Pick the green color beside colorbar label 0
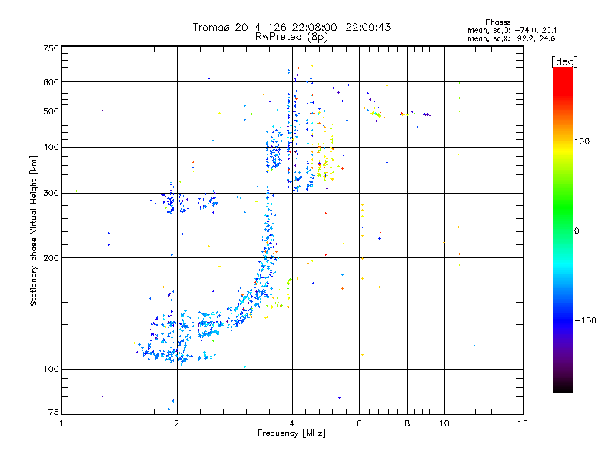Image resolution: width=615 pixels, height=461 pixels. click(x=562, y=230)
